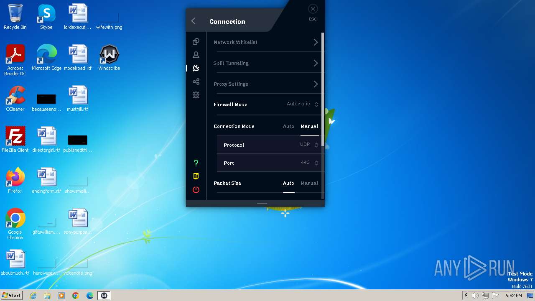Open Windows Explorer folder in the taskbar
This screenshot has width=535, height=301.
(47, 296)
